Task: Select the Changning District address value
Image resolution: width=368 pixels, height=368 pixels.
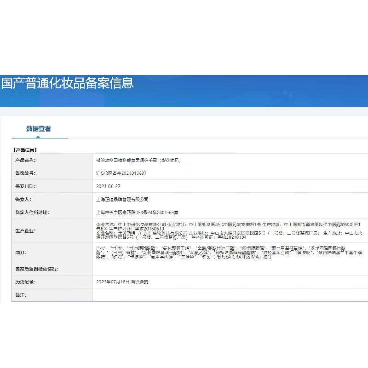Action: [136, 213]
